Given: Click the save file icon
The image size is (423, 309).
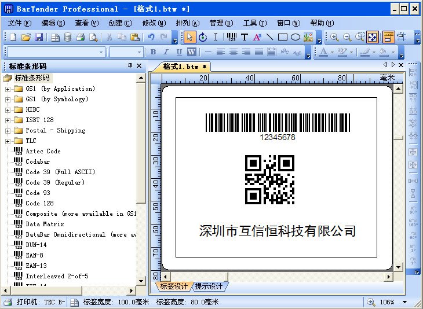Looking at the screenshot, I should [39, 38].
